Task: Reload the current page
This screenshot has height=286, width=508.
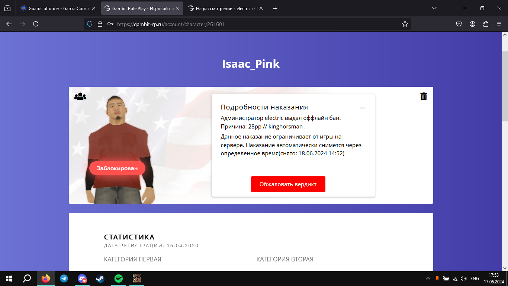Action: [36, 24]
